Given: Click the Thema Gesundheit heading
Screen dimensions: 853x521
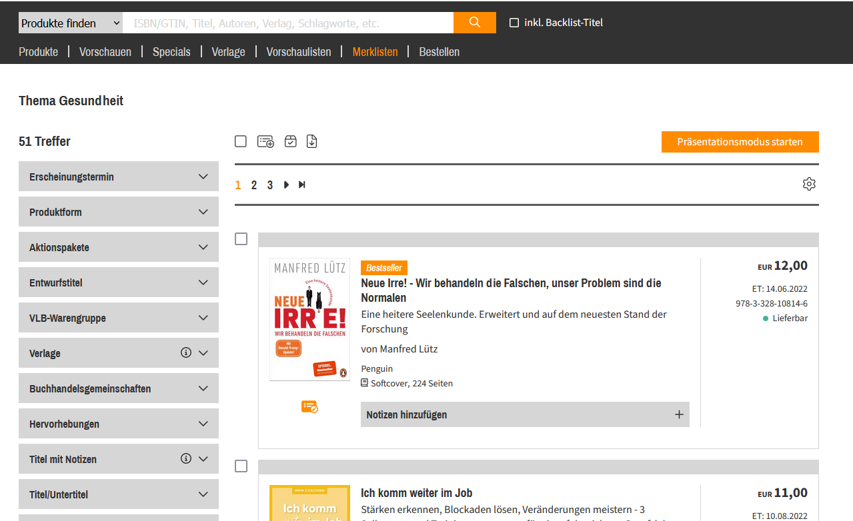Looking at the screenshot, I should click(71, 101).
